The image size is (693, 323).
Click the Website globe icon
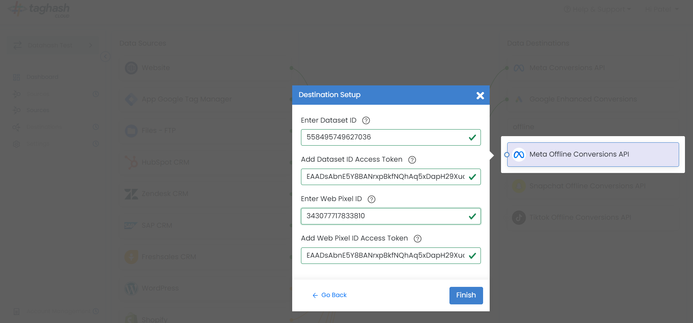pyautogui.click(x=131, y=68)
